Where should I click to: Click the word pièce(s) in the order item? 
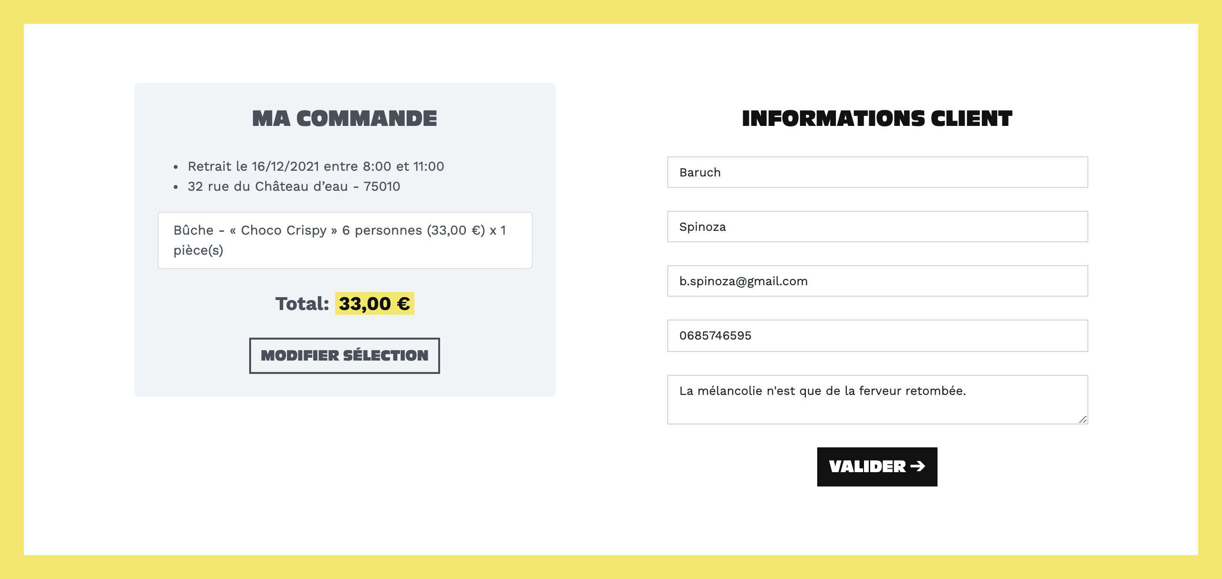tap(198, 250)
